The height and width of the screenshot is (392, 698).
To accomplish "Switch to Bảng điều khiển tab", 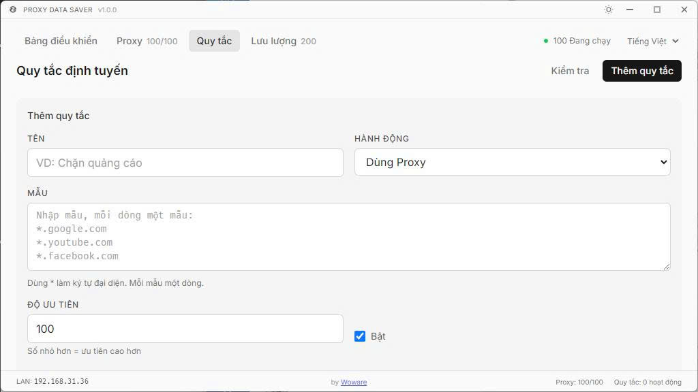I will coord(61,41).
